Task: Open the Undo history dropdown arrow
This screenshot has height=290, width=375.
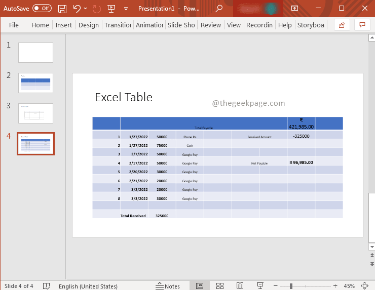Action: [85, 9]
